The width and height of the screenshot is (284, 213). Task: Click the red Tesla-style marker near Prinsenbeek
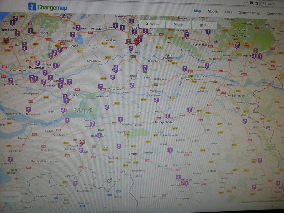[82, 142]
